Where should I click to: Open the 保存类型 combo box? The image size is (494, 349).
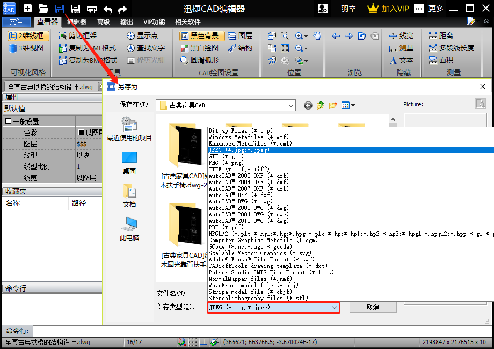click(x=273, y=307)
